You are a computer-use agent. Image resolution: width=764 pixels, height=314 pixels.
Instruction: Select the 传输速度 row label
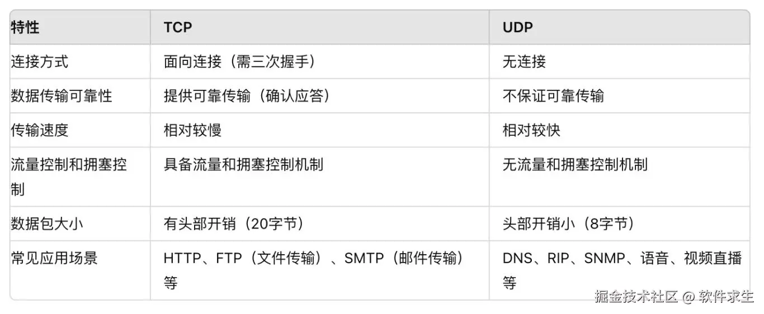coord(40,130)
